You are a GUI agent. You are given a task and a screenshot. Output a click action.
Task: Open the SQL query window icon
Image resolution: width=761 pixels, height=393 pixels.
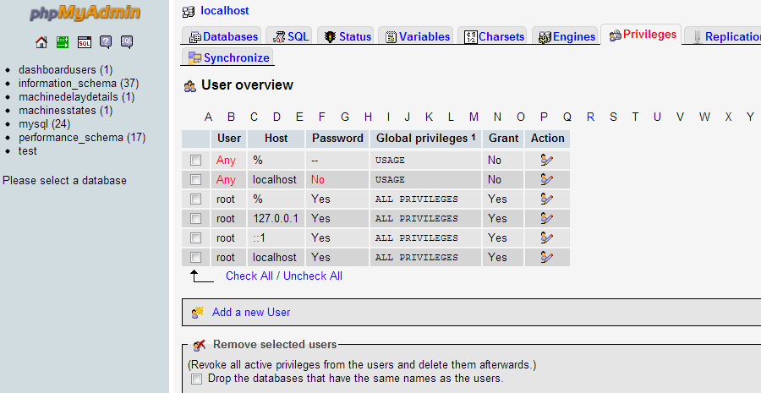tap(85, 42)
